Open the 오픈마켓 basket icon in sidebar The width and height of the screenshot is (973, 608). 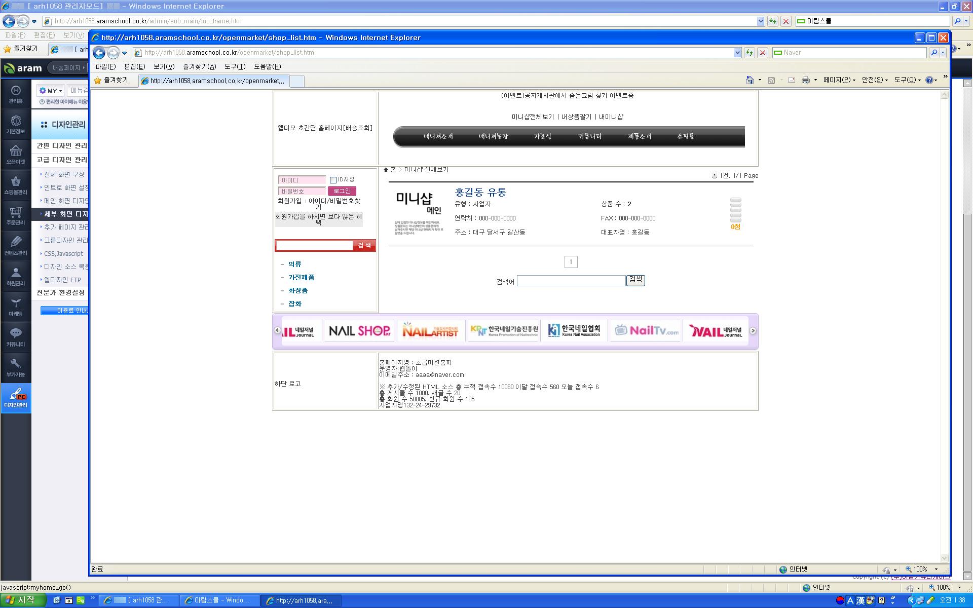point(16,155)
